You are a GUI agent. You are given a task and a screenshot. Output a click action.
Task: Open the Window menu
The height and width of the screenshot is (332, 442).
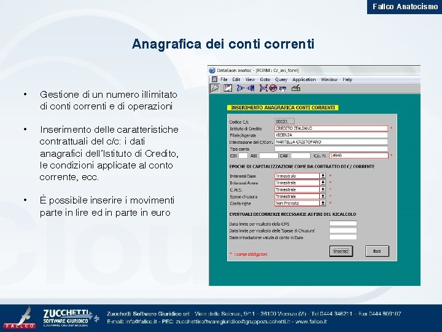click(x=329, y=79)
